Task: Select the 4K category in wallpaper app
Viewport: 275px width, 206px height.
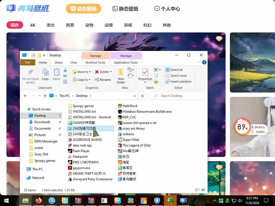Action: (x=32, y=25)
